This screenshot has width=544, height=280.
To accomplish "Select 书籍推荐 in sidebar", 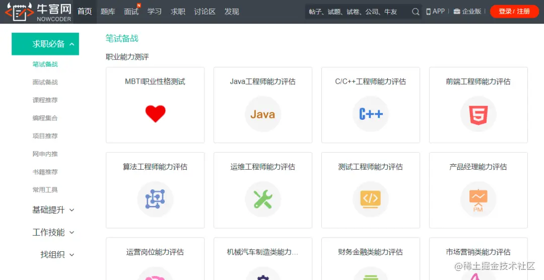I will [x=45, y=172].
